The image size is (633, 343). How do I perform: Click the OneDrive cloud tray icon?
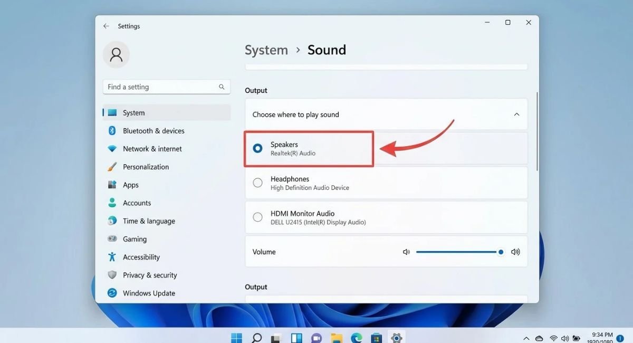(x=539, y=338)
